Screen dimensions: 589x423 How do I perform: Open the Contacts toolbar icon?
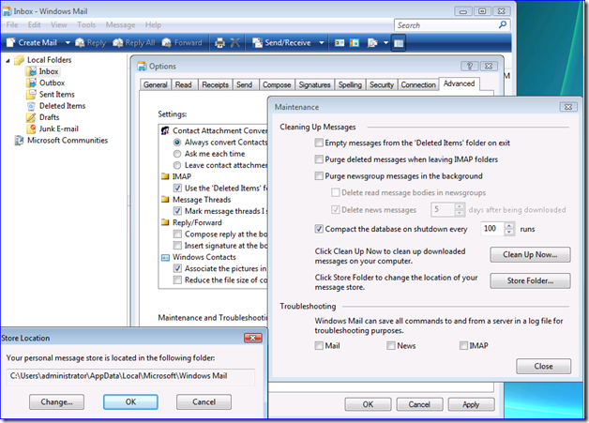tap(340, 43)
